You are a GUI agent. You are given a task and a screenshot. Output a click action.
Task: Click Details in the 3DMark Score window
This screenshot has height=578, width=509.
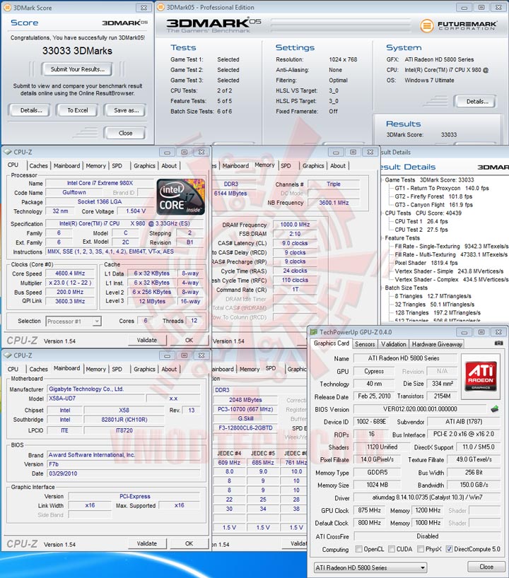[31, 110]
